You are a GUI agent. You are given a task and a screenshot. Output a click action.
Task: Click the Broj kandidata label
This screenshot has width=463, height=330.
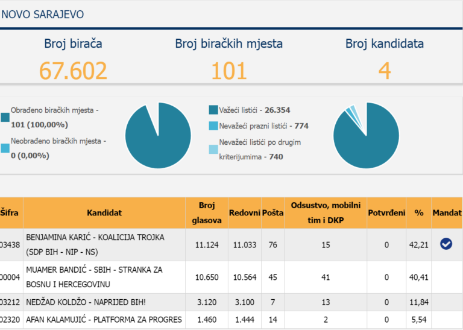tap(385, 43)
